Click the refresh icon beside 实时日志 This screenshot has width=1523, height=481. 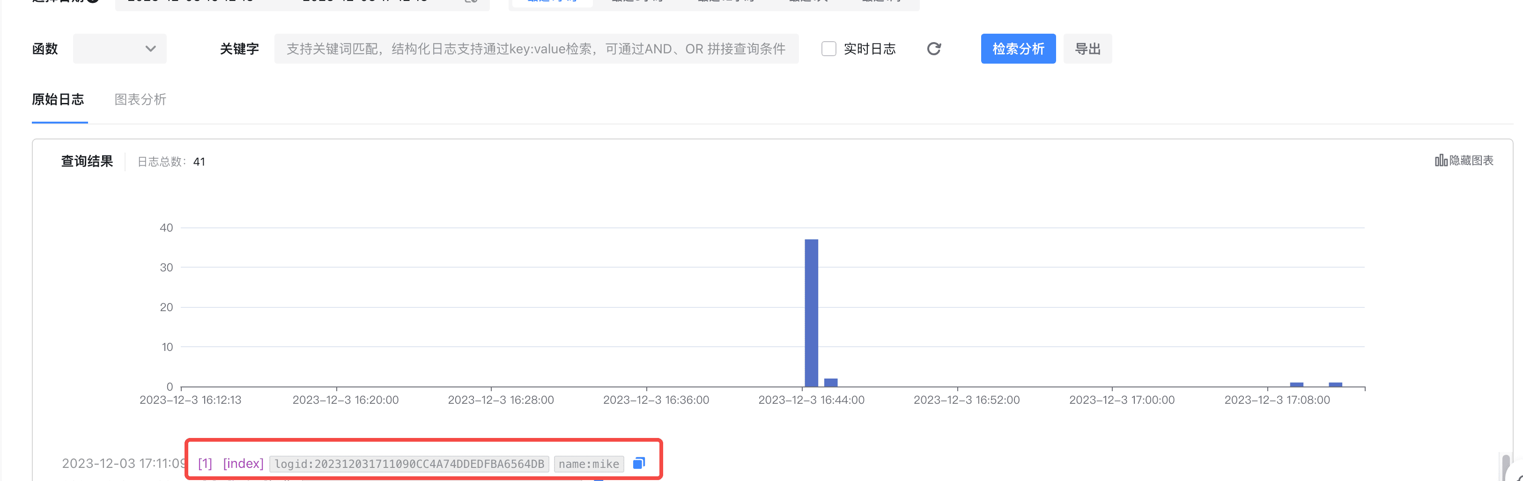[933, 49]
